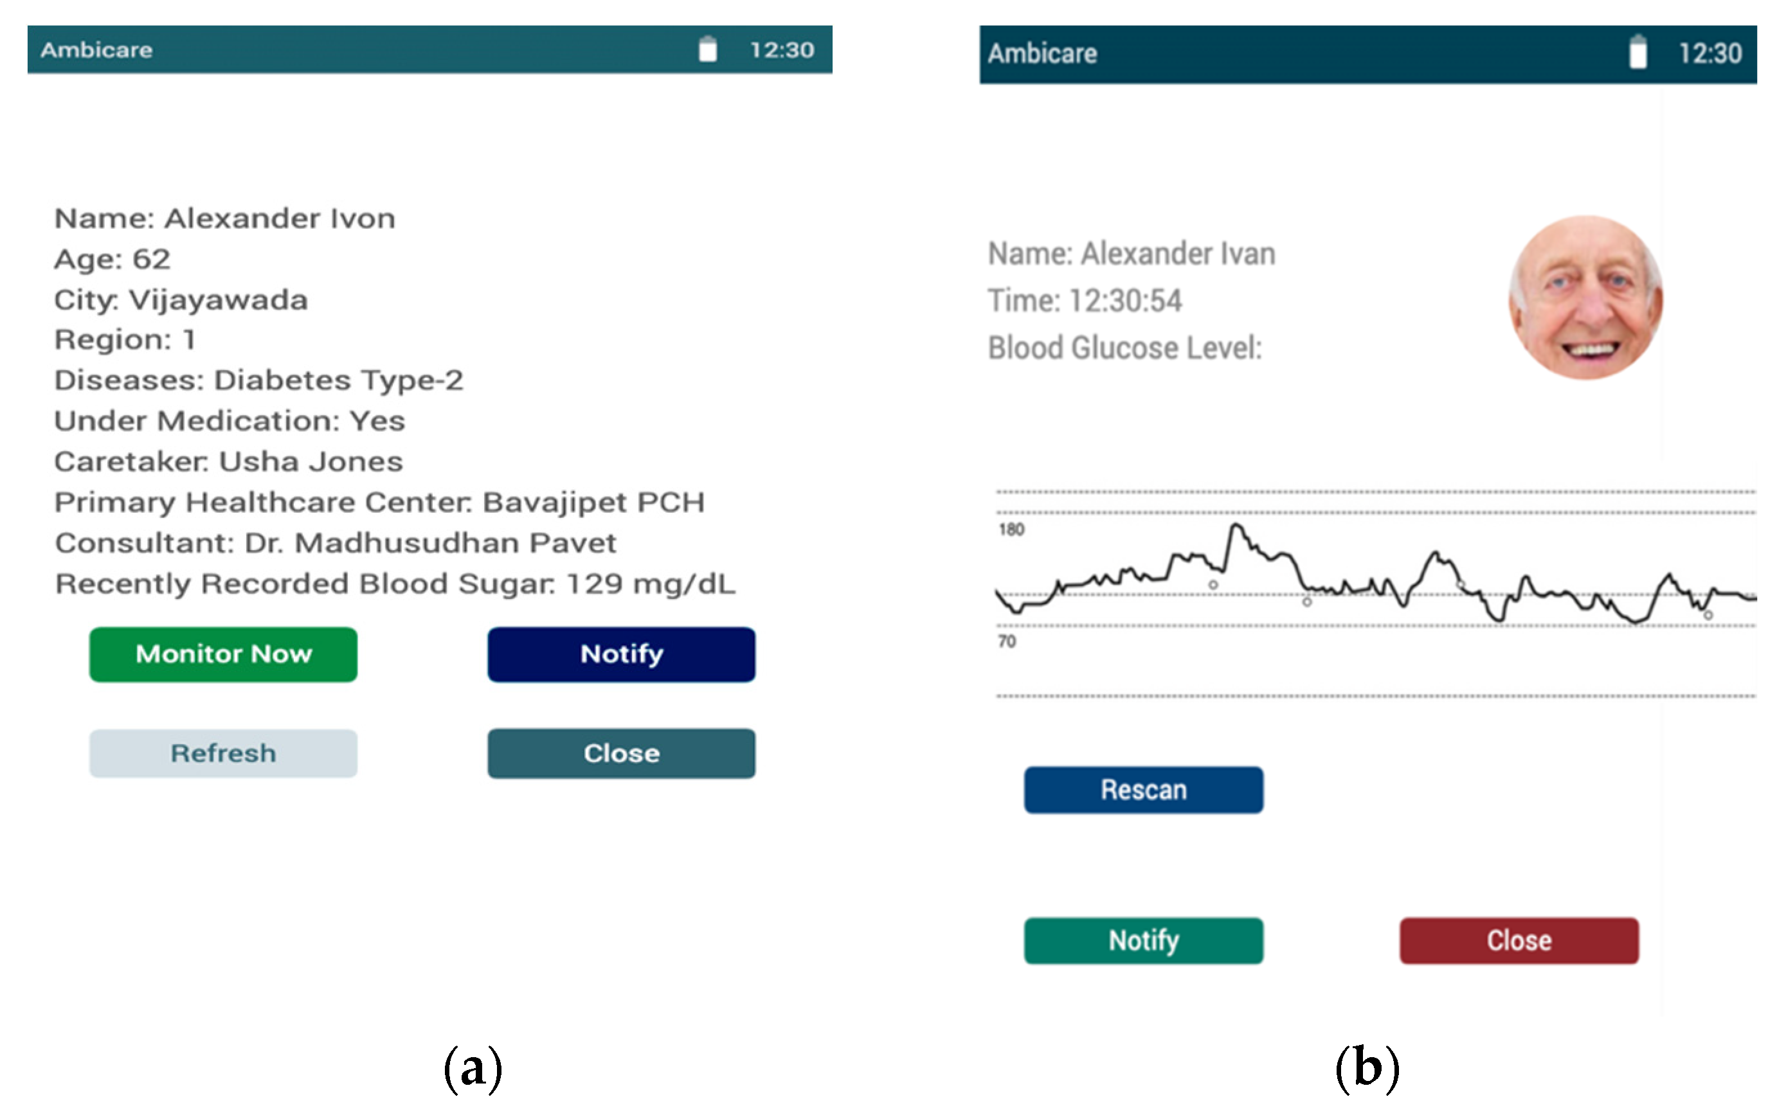Select the 70 label on the glucose chart
1777x1115 pixels.
coord(1007,641)
